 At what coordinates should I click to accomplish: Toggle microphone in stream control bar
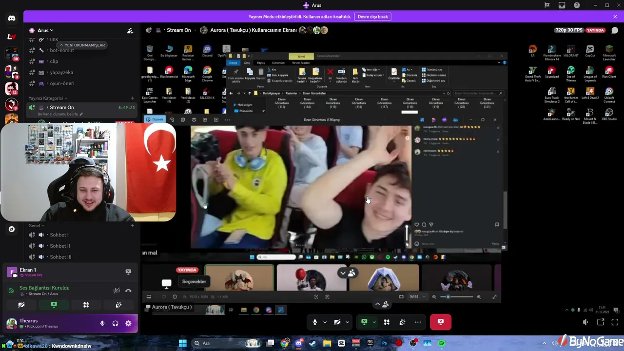[x=315, y=322]
